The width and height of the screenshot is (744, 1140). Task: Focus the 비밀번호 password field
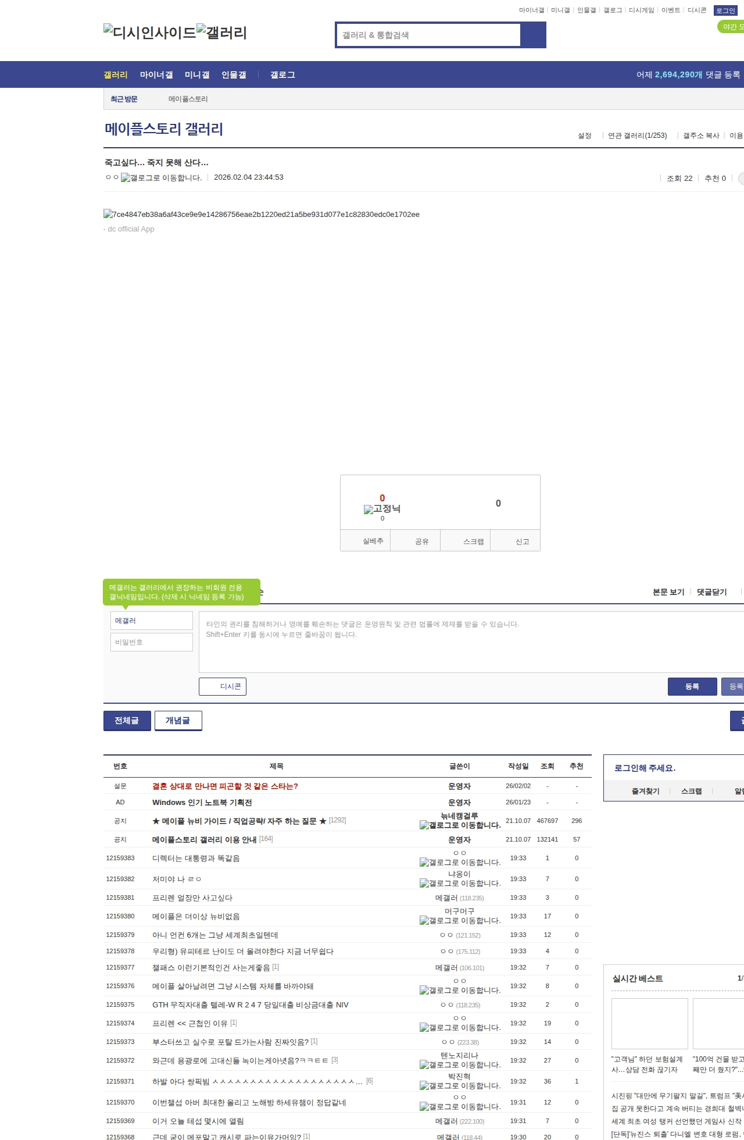coord(152,642)
